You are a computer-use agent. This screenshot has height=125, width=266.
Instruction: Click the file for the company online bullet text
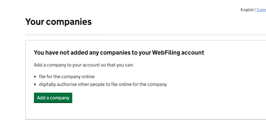pyautogui.click(x=67, y=77)
